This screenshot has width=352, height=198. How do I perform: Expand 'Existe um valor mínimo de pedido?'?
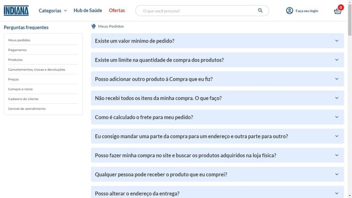217,41
